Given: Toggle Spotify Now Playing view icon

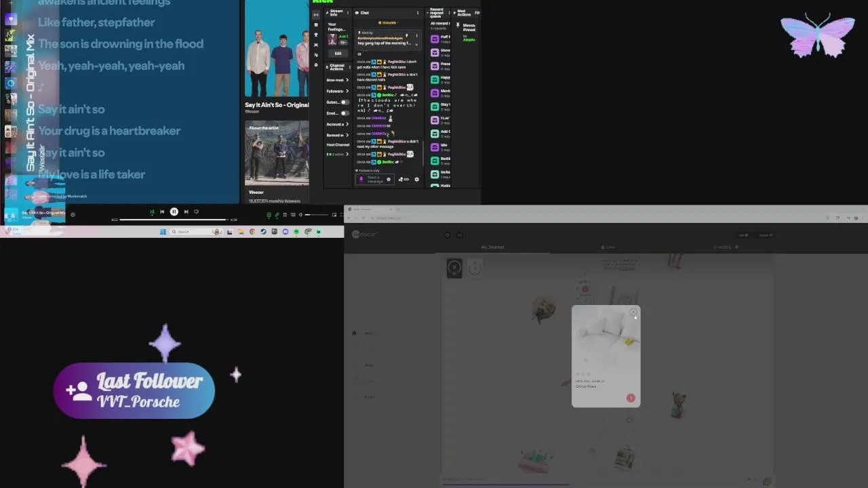Looking at the screenshot, I should point(269,215).
